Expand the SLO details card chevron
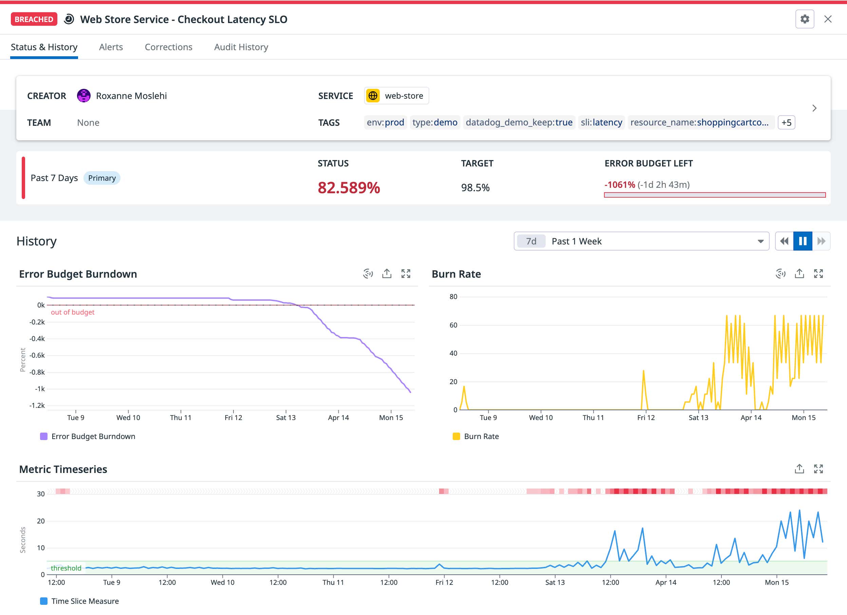This screenshot has height=615, width=847. (x=814, y=108)
